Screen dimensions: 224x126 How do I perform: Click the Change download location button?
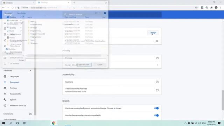(153, 33)
